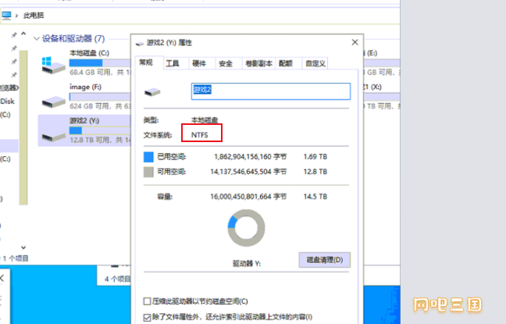Click the 游戏2 volume name text field
The width and height of the screenshot is (506, 324).
(x=271, y=91)
